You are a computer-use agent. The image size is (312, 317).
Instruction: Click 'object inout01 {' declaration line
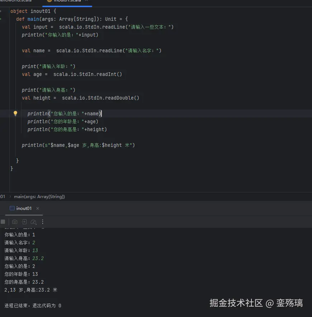pos(33,11)
